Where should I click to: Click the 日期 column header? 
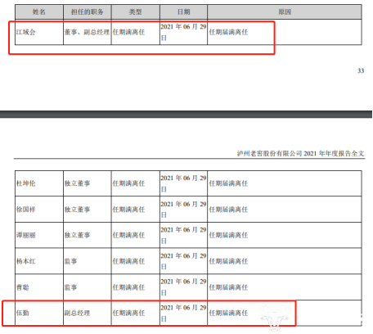pyautogui.click(x=183, y=12)
